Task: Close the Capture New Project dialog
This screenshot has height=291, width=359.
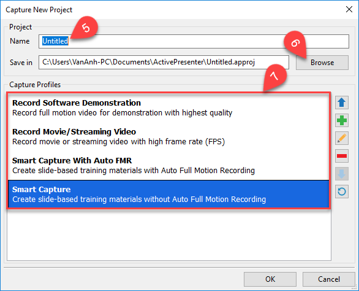Action: [x=349, y=9]
